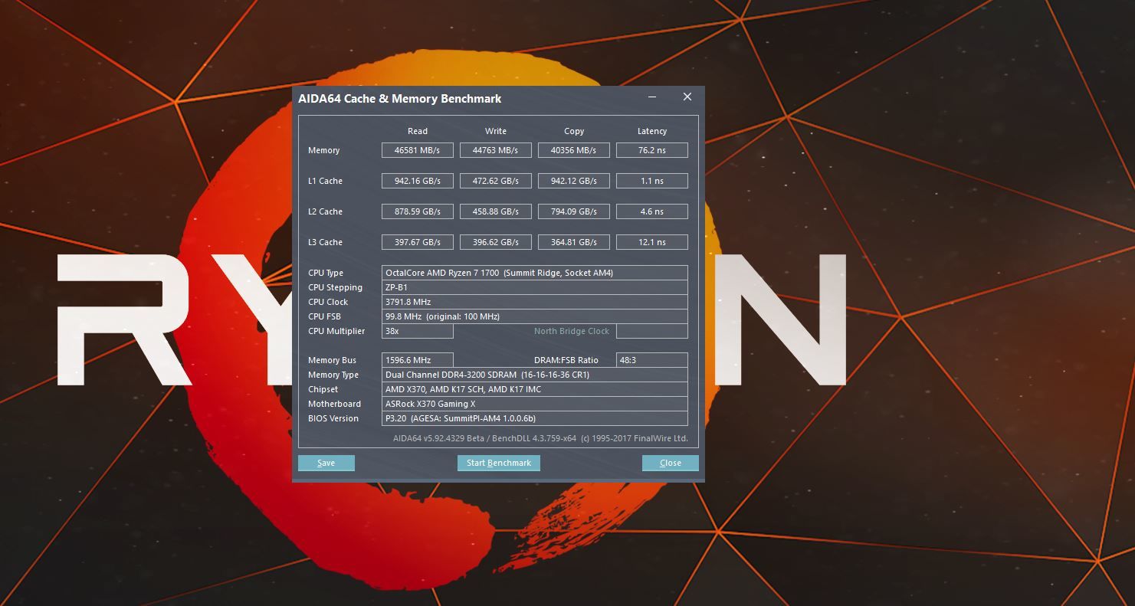This screenshot has width=1135, height=606.
Task: Click BIOS Version P3.20 field
Action: [535, 418]
